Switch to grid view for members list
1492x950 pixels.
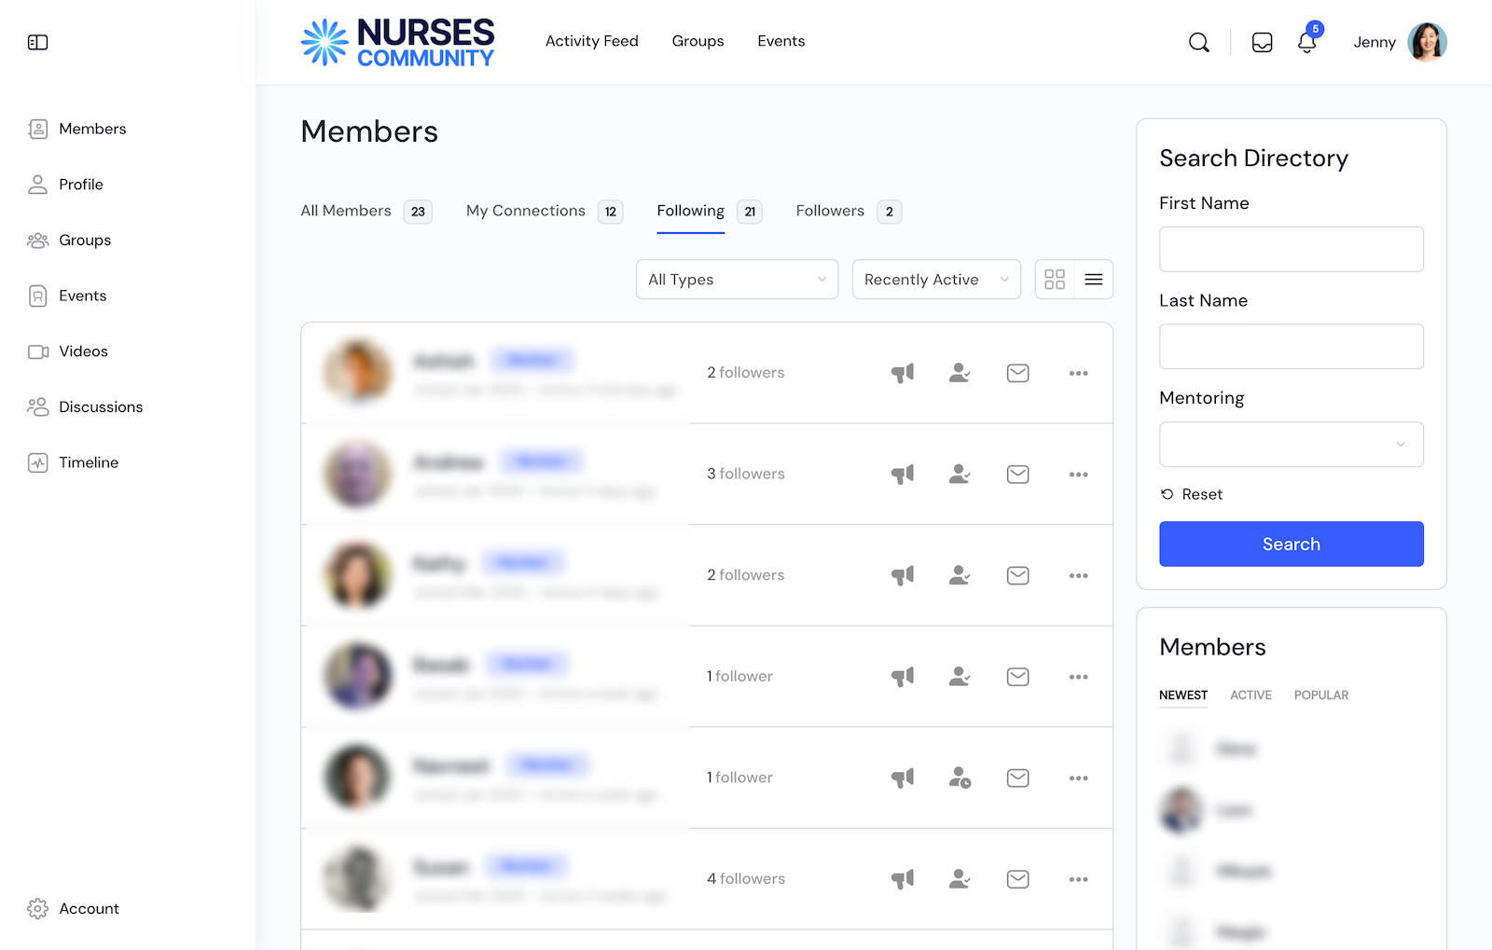[1055, 279]
